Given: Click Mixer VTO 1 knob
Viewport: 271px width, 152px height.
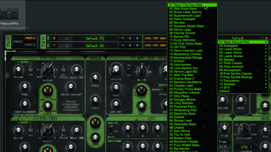Looking at the screenshot, I should coord(95,78).
